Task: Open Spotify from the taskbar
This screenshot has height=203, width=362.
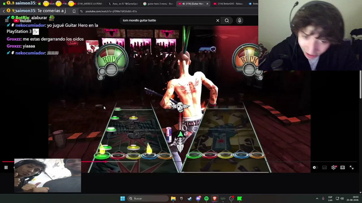Action: coord(206,198)
